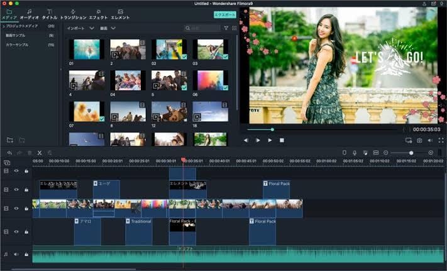
Task: Add a new folder in media panel
Action: pos(10,140)
